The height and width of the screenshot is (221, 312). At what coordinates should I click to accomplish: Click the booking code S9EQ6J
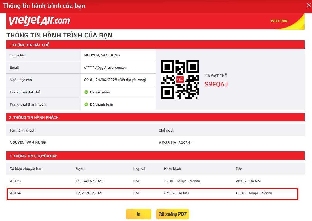(216, 84)
